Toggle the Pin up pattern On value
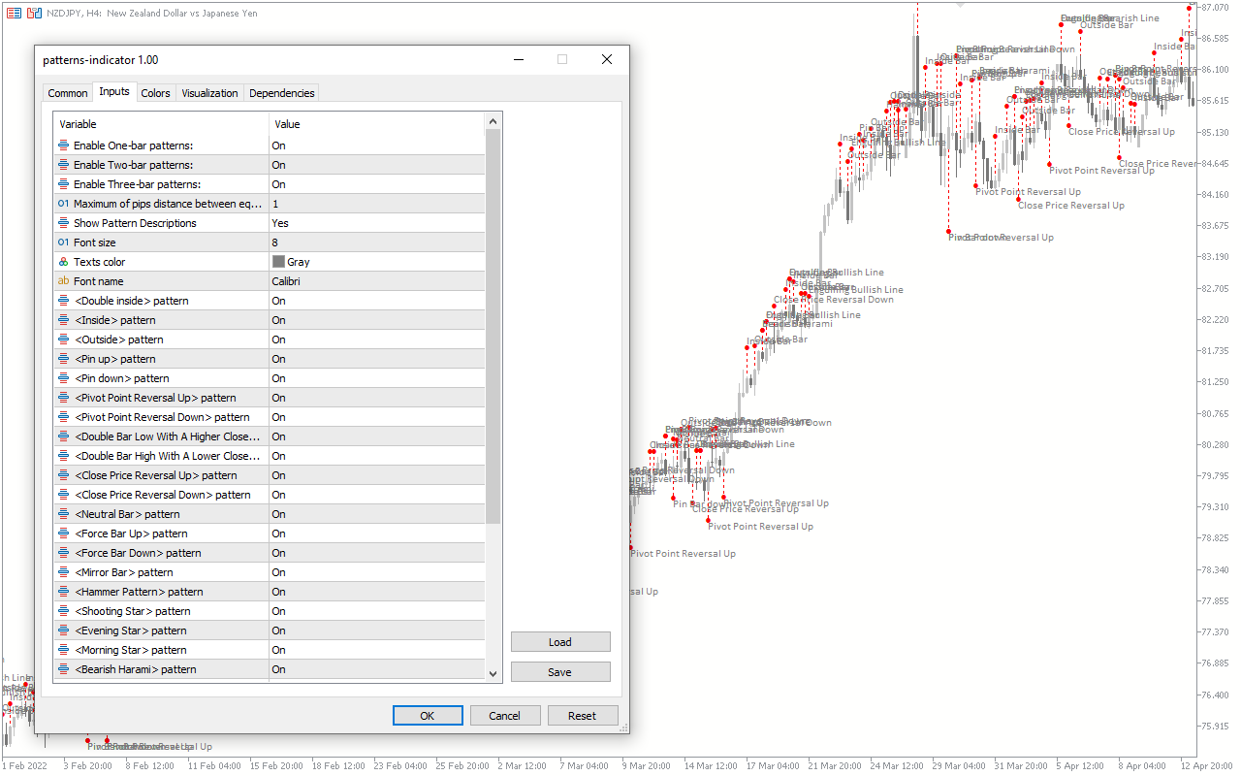This screenshot has height=776, width=1241. click(376, 359)
